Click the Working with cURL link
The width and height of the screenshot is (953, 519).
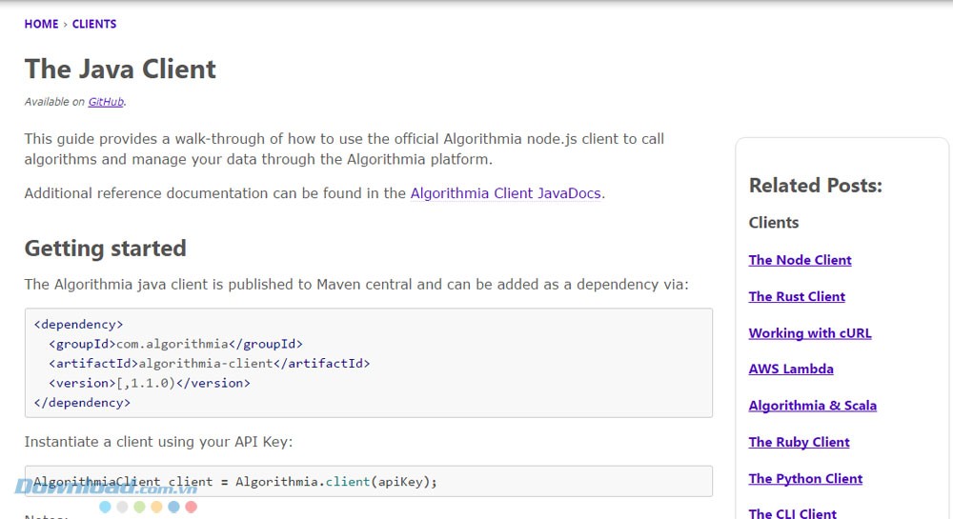pos(809,333)
